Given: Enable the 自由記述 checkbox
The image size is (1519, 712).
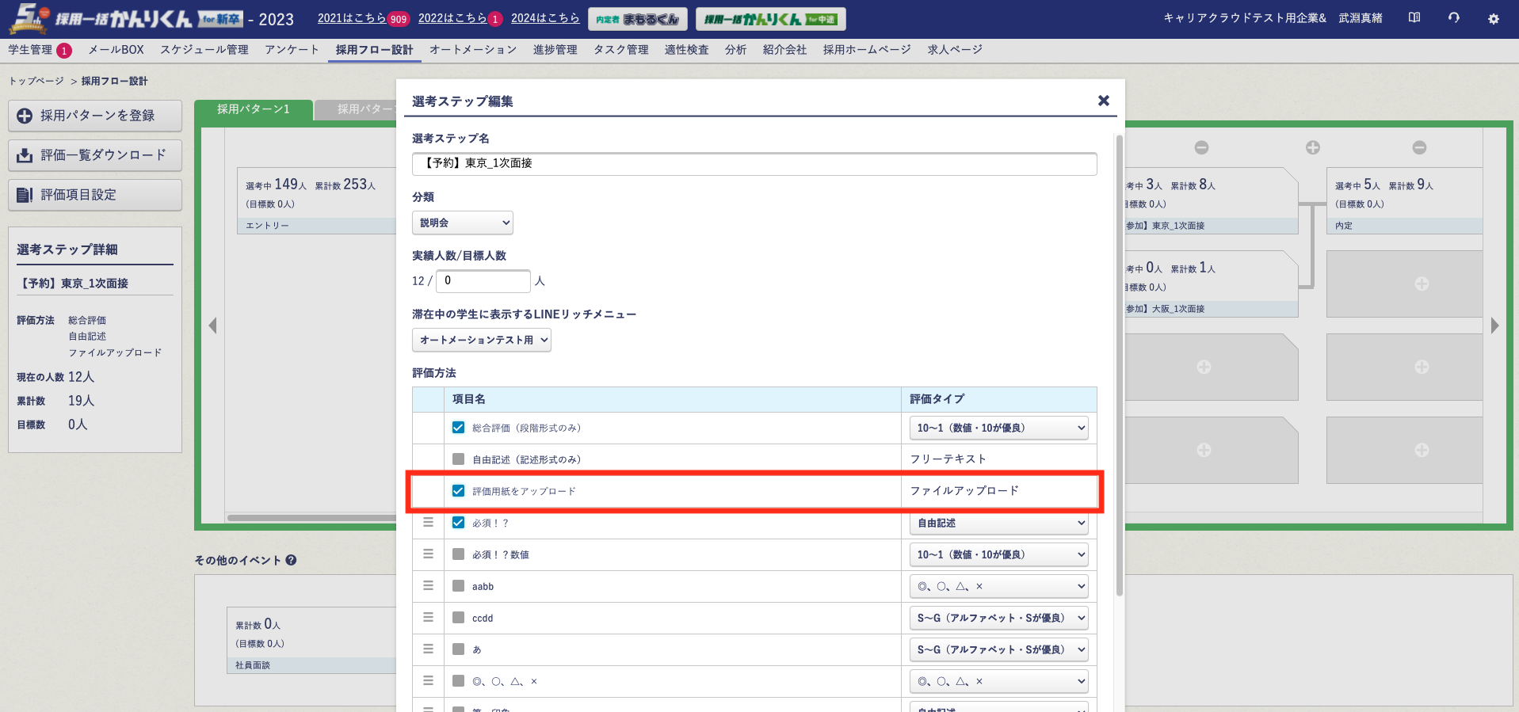Looking at the screenshot, I should click(x=458, y=459).
